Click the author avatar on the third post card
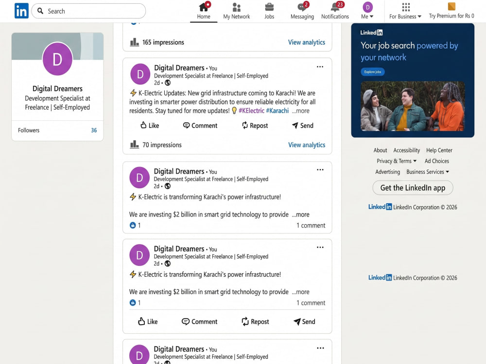 139,177
